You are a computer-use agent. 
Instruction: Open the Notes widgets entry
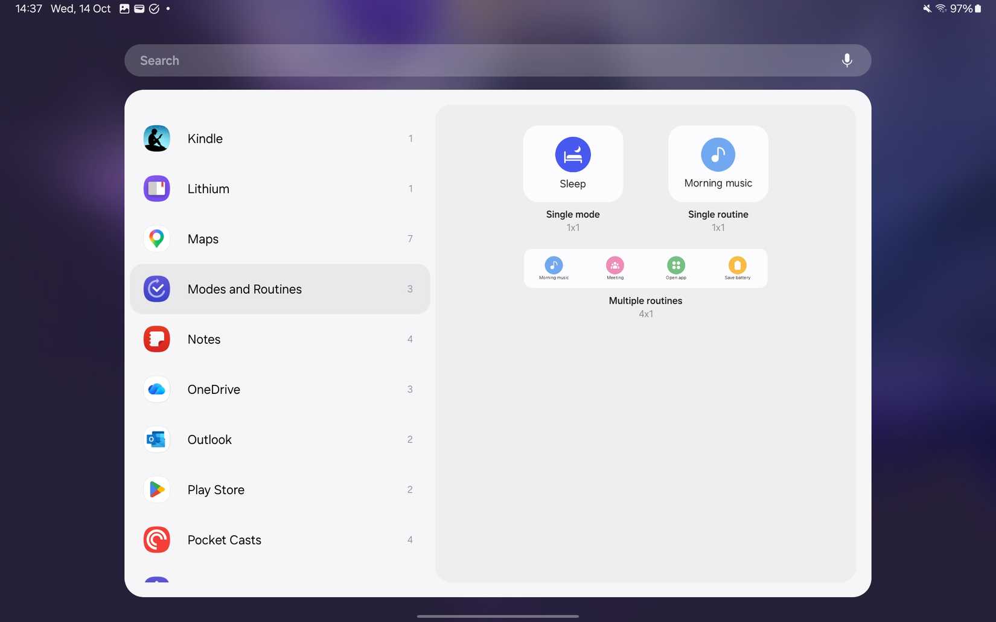click(279, 339)
